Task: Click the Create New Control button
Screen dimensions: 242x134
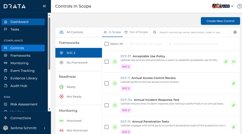Action: click(x=220, y=21)
